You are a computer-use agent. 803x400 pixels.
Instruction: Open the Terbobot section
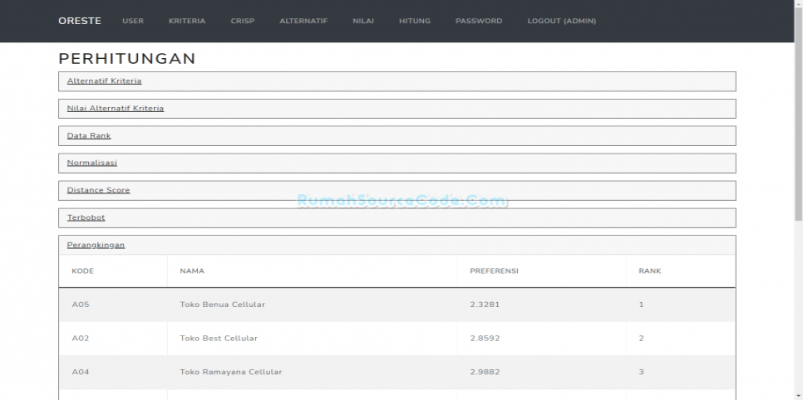pos(86,218)
